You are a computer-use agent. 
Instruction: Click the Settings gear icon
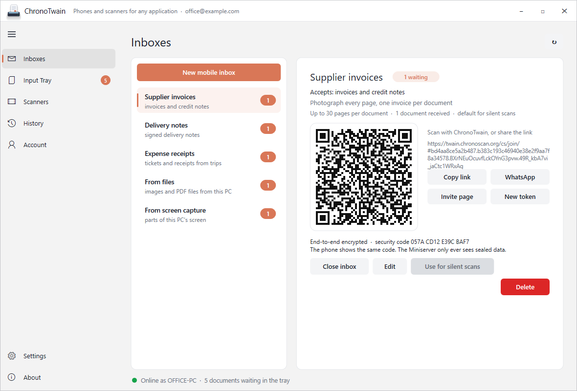point(12,356)
